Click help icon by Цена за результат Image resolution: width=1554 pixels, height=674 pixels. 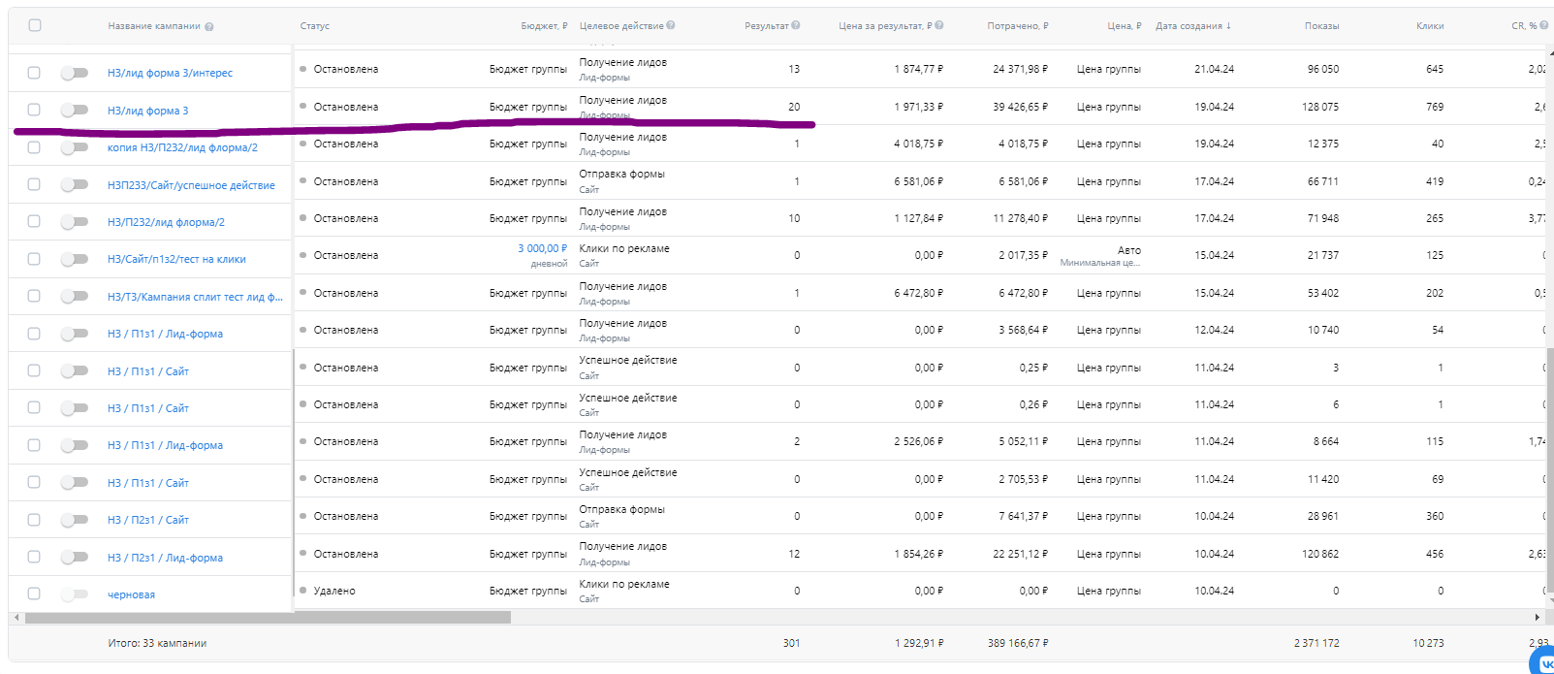(x=939, y=25)
